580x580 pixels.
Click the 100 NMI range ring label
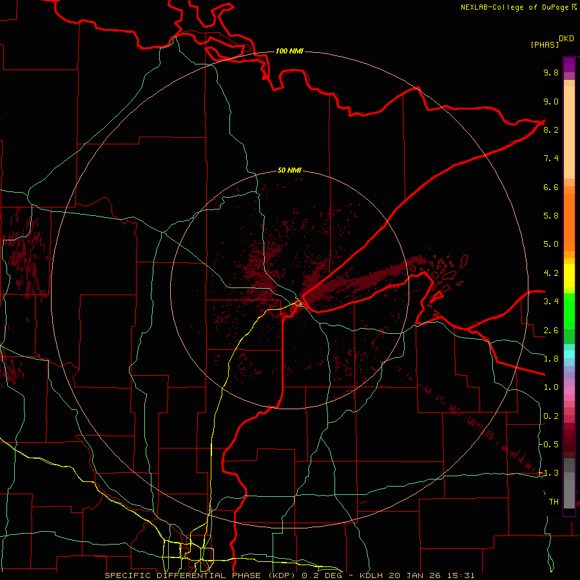289,51
